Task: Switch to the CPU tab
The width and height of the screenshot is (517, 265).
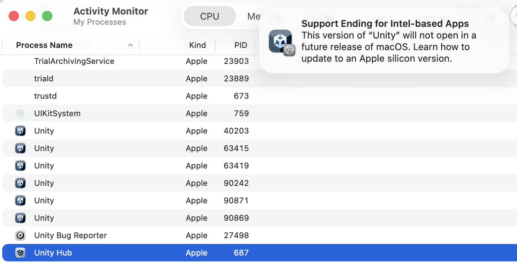Action: (210, 16)
